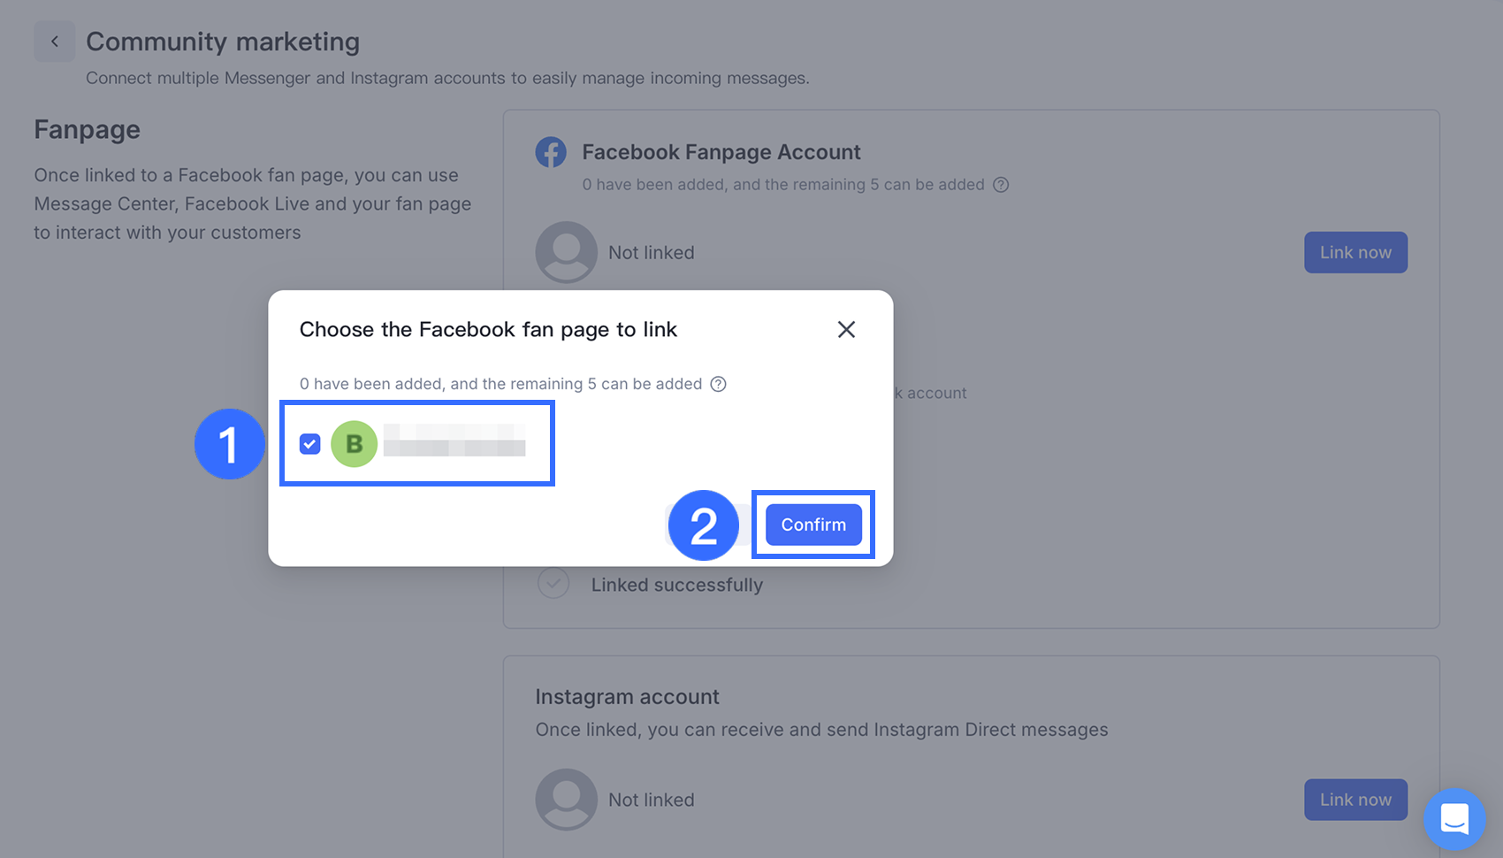
Task: Click the green B fan page avatar
Action: pyautogui.click(x=354, y=443)
